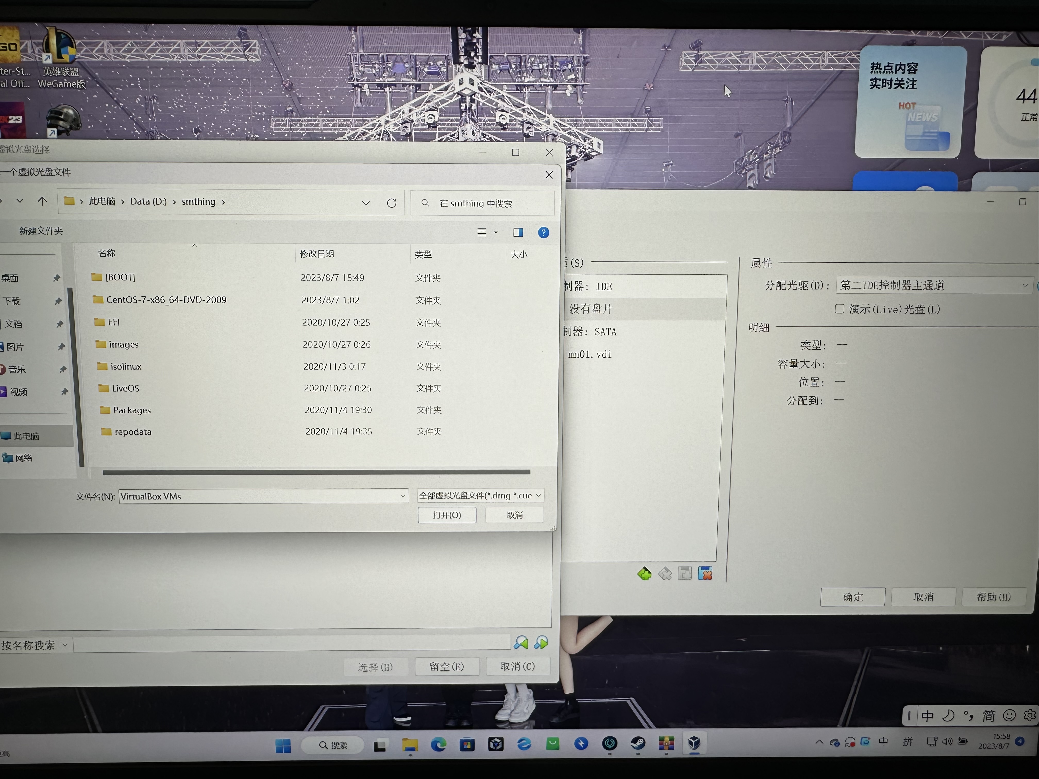Click the 取消 button in settings window
1039x779 pixels.
coord(924,597)
